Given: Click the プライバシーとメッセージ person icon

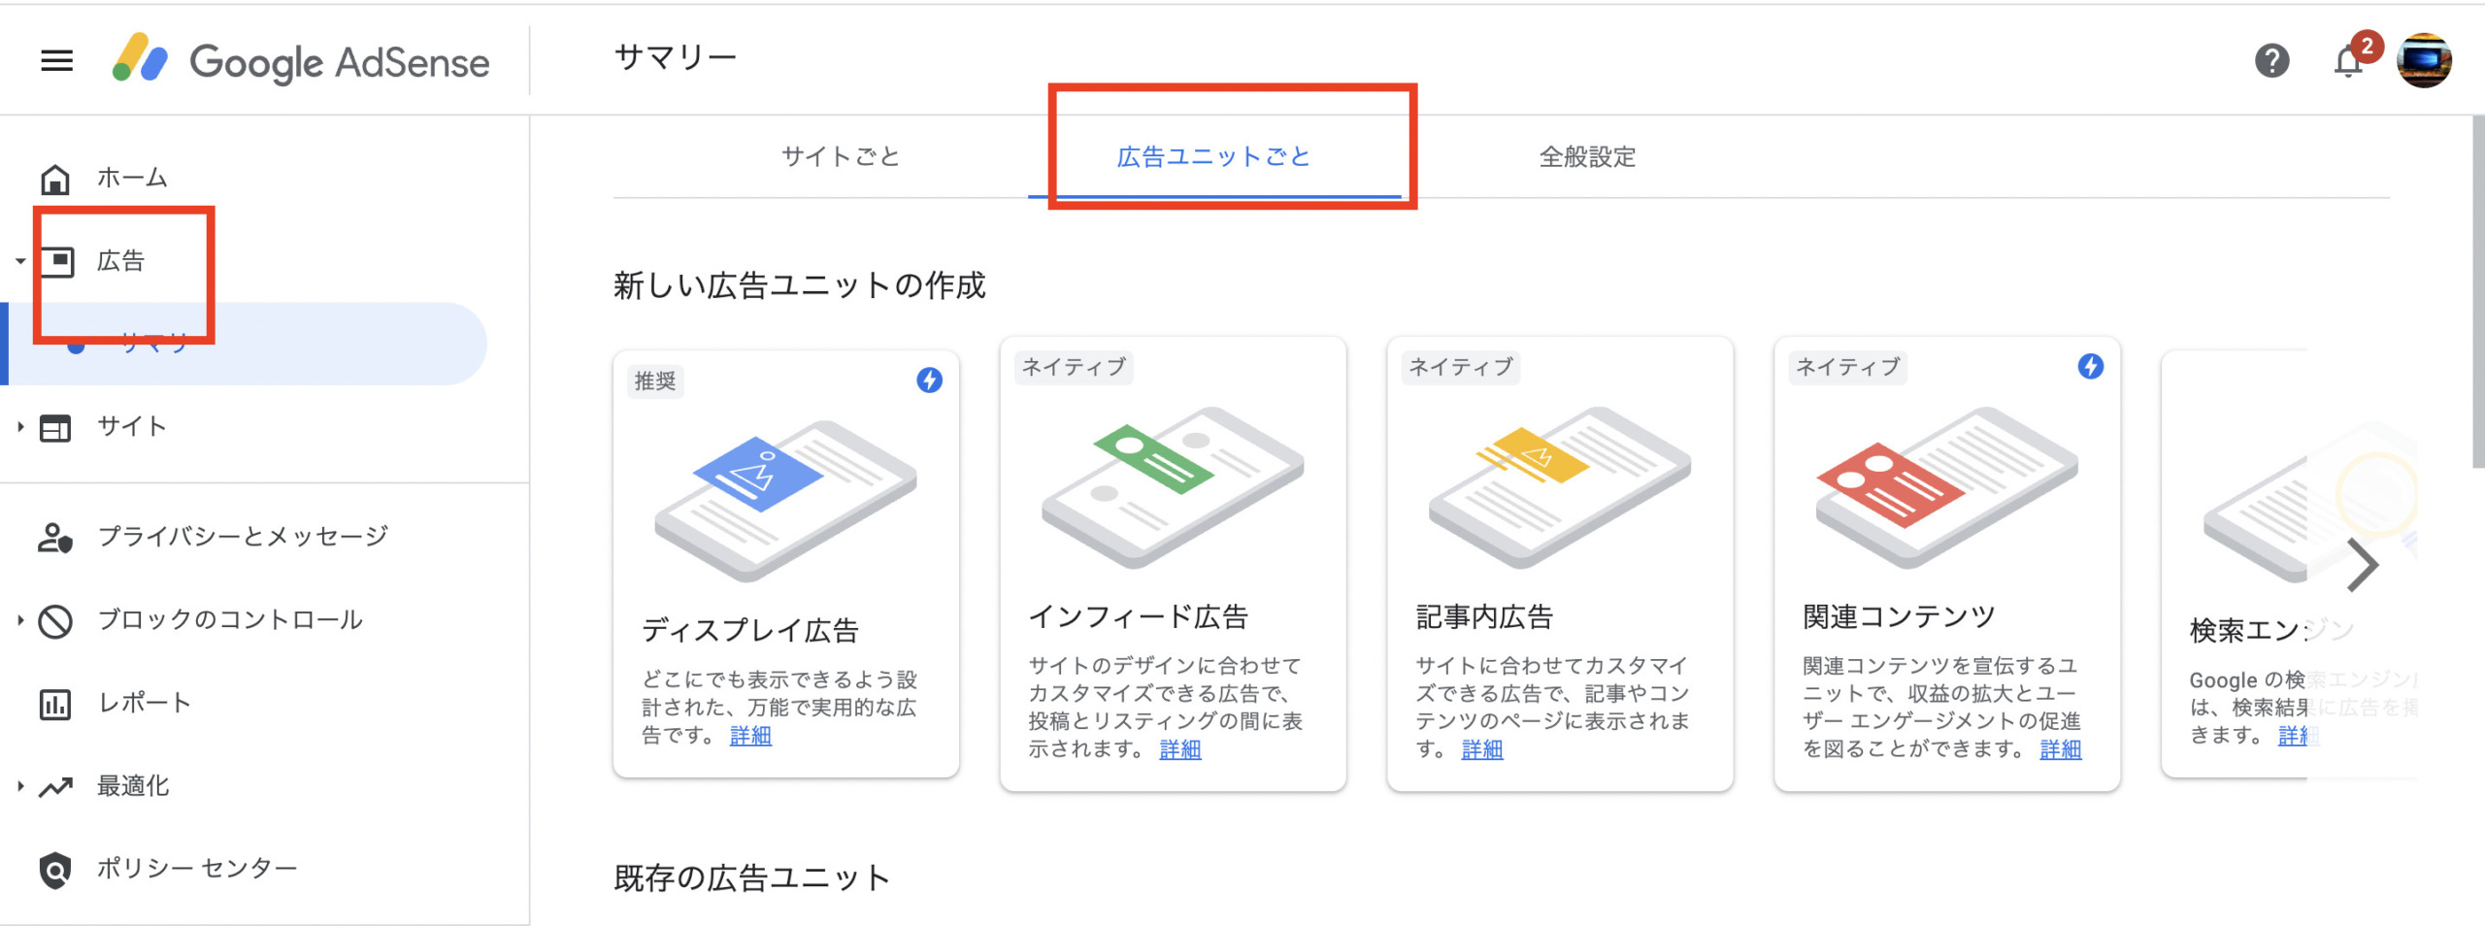Looking at the screenshot, I should pyautogui.click(x=55, y=537).
